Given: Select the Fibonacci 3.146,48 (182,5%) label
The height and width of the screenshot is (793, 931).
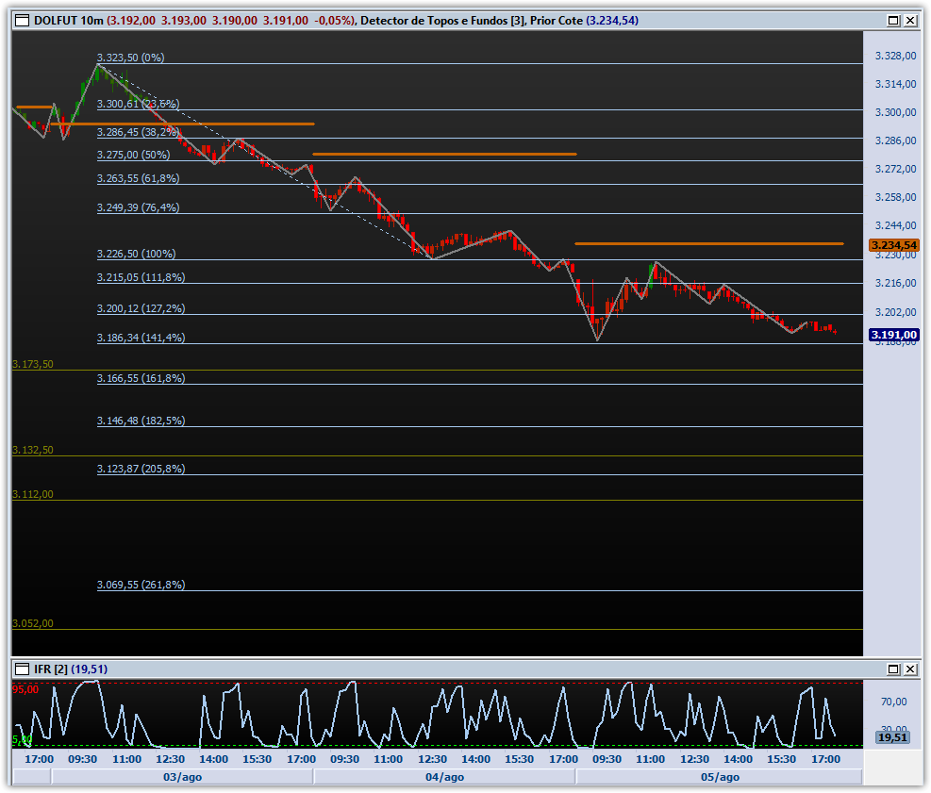Looking at the screenshot, I should 141,421.
